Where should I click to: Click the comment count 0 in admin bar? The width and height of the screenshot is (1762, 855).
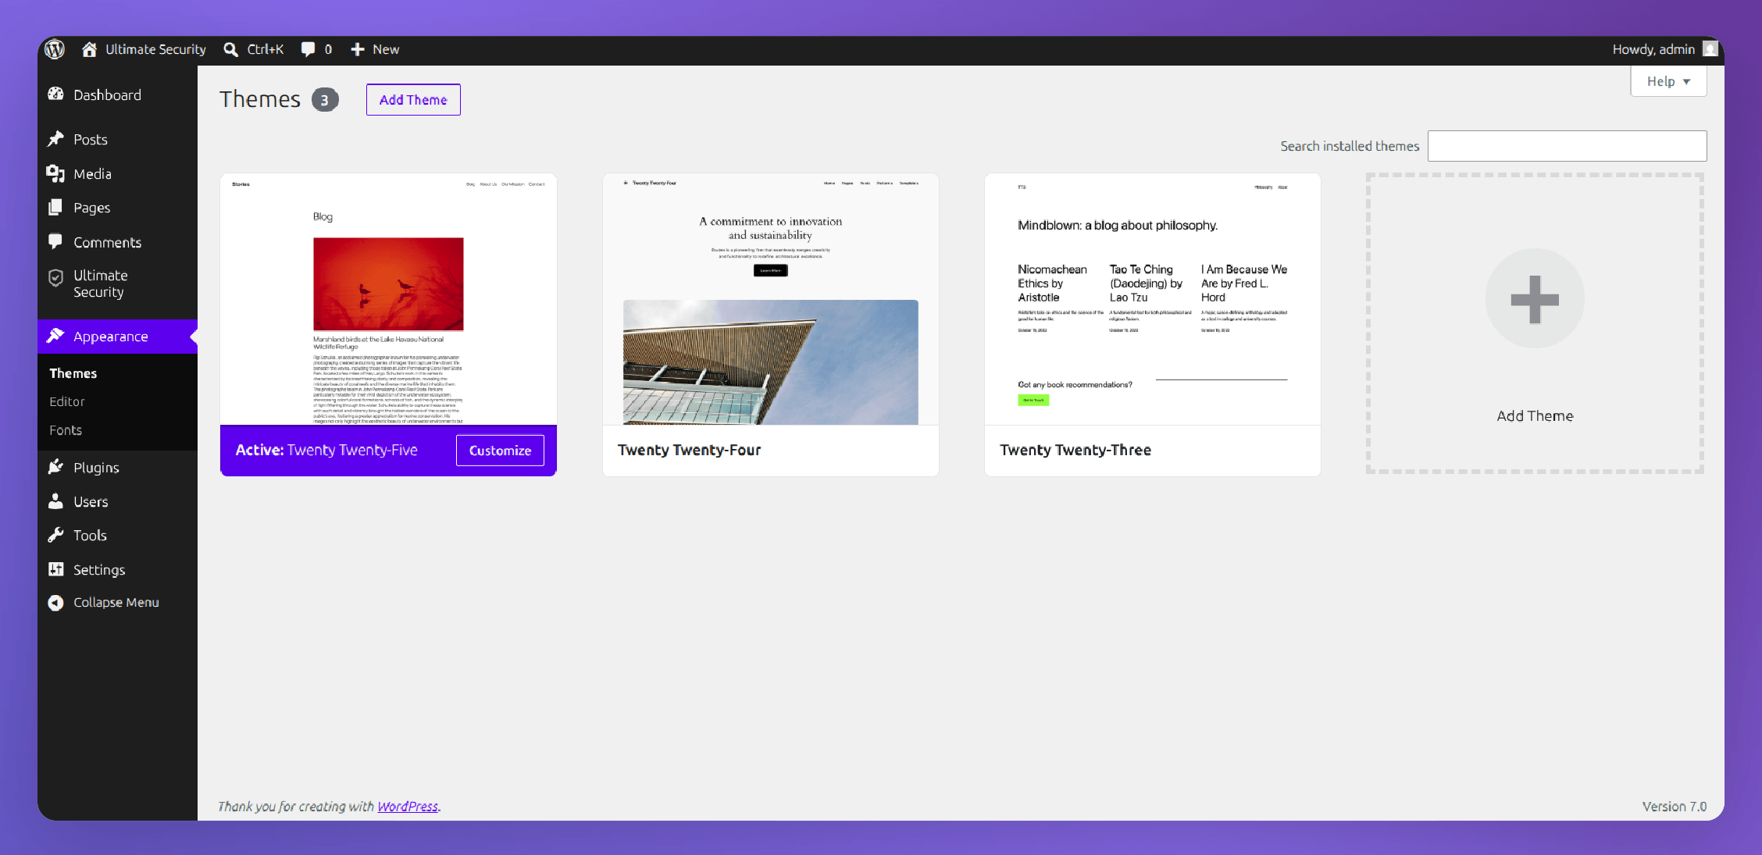pyautogui.click(x=328, y=49)
